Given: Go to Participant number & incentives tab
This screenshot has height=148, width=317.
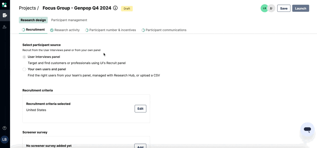Looking at the screenshot, I should pos(113,30).
